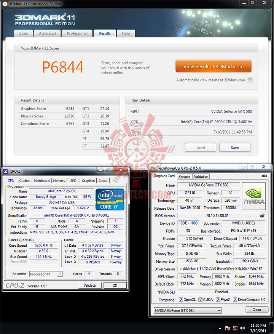Switch to the Caches tab in CPU-Z
Viewport: 274px width, 334px height.
(25, 181)
